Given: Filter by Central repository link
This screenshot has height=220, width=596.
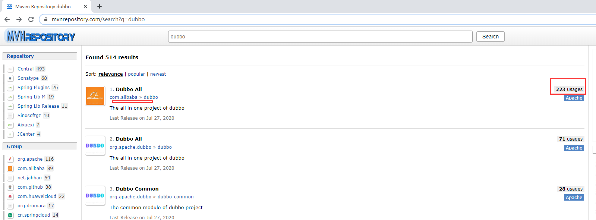Looking at the screenshot, I should pyautogui.click(x=25, y=69).
